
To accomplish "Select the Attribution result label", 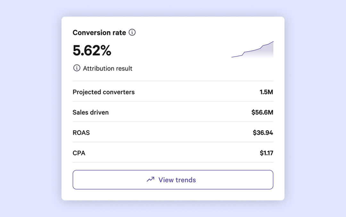I will [107, 68].
